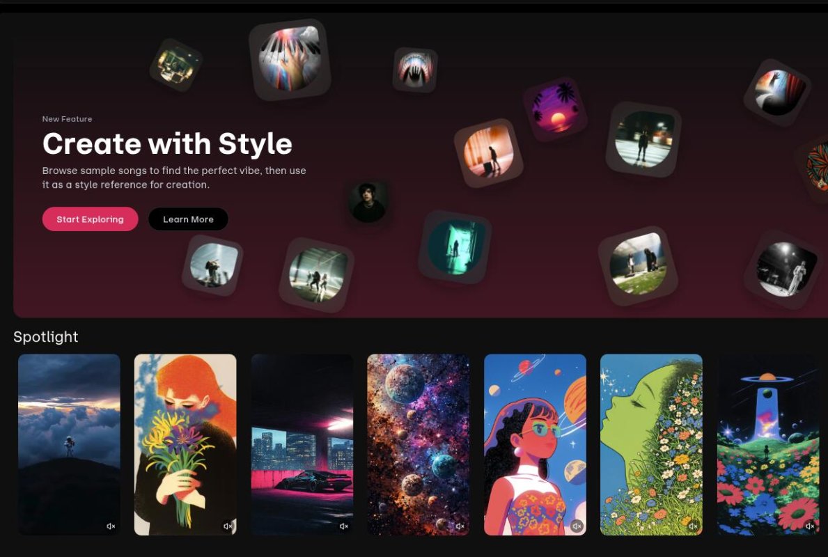Toggle sound on the sunglasses girl track

[x=576, y=526]
